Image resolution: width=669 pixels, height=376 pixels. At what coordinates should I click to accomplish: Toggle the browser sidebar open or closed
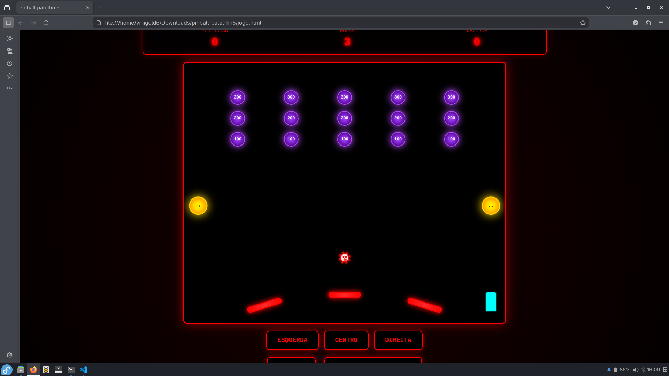tap(8, 23)
